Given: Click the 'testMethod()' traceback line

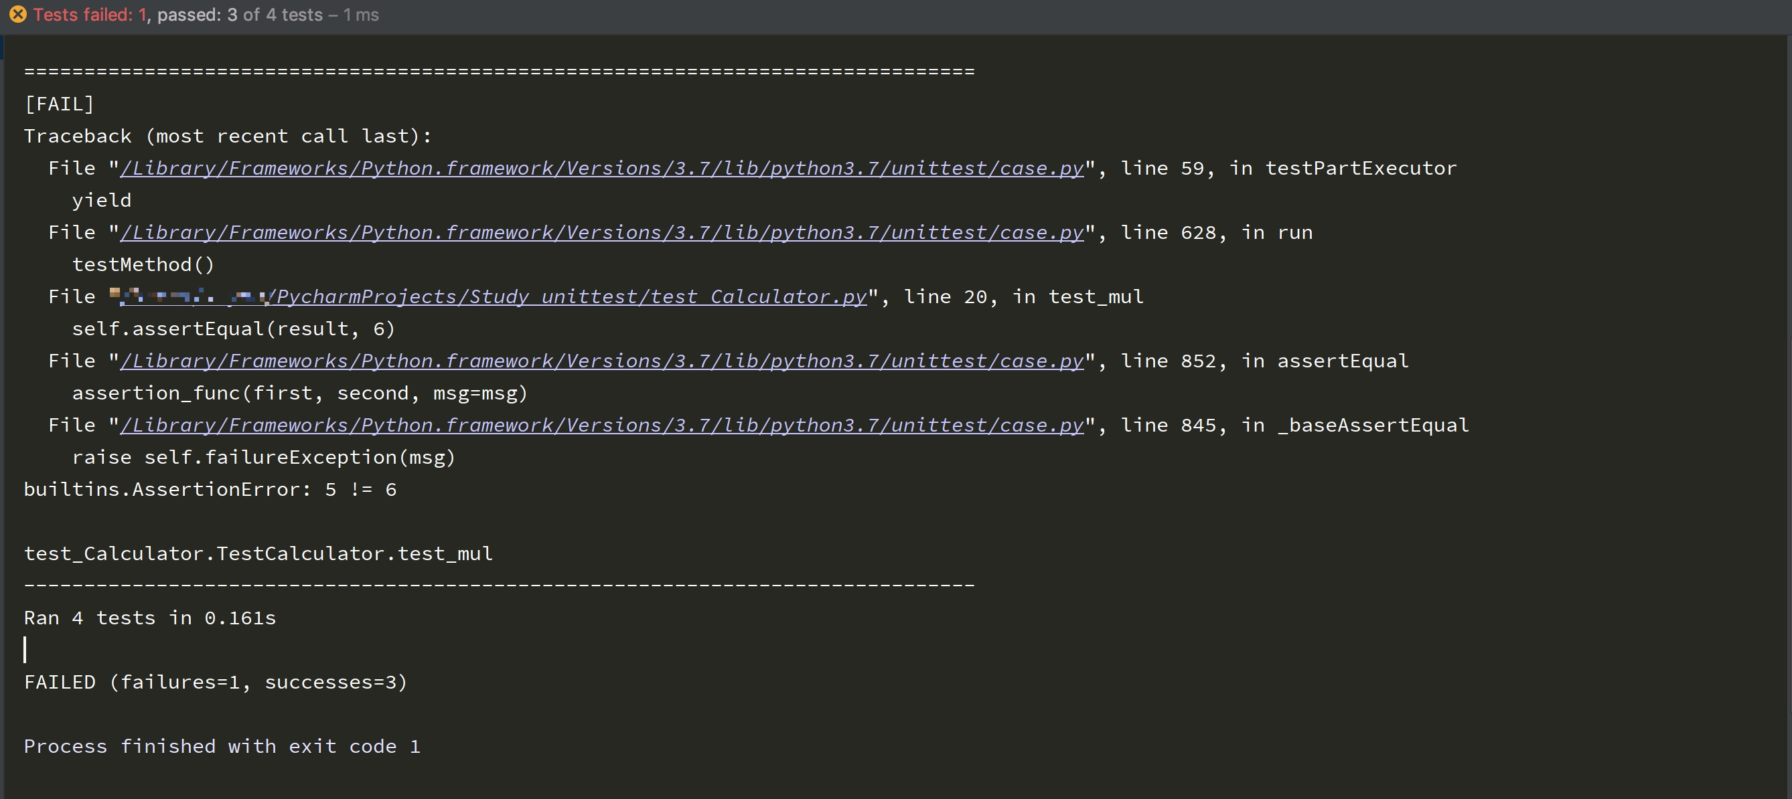Looking at the screenshot, I should [x=143, y=265].
